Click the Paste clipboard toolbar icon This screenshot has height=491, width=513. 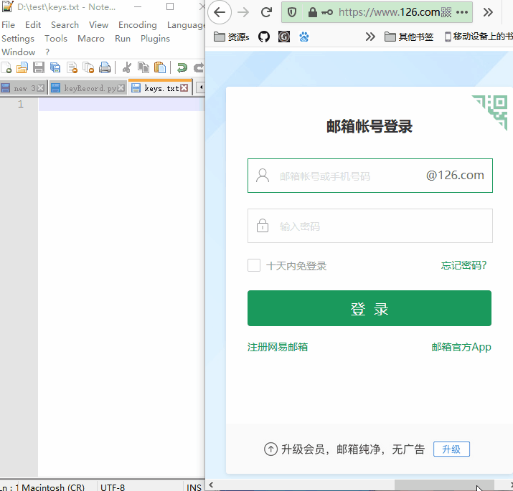[160, 67]
